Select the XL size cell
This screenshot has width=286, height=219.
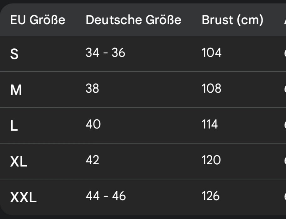[x=19, y=162]
